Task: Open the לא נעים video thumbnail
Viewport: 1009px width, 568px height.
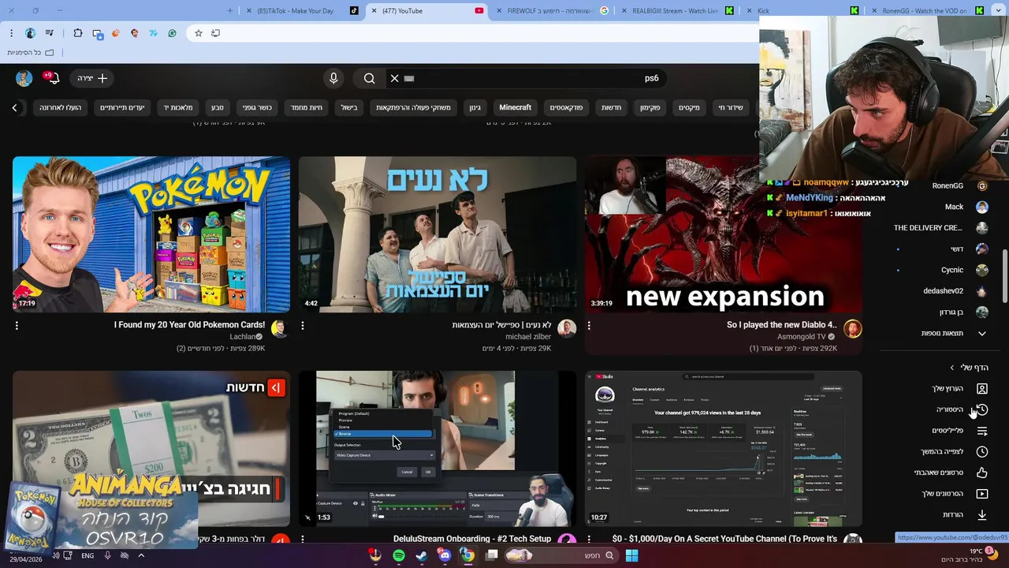Action: (x=437, y=234)
